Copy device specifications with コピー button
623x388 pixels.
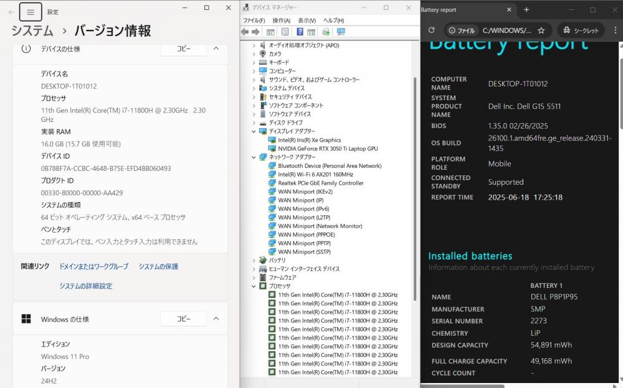(184, 48)
